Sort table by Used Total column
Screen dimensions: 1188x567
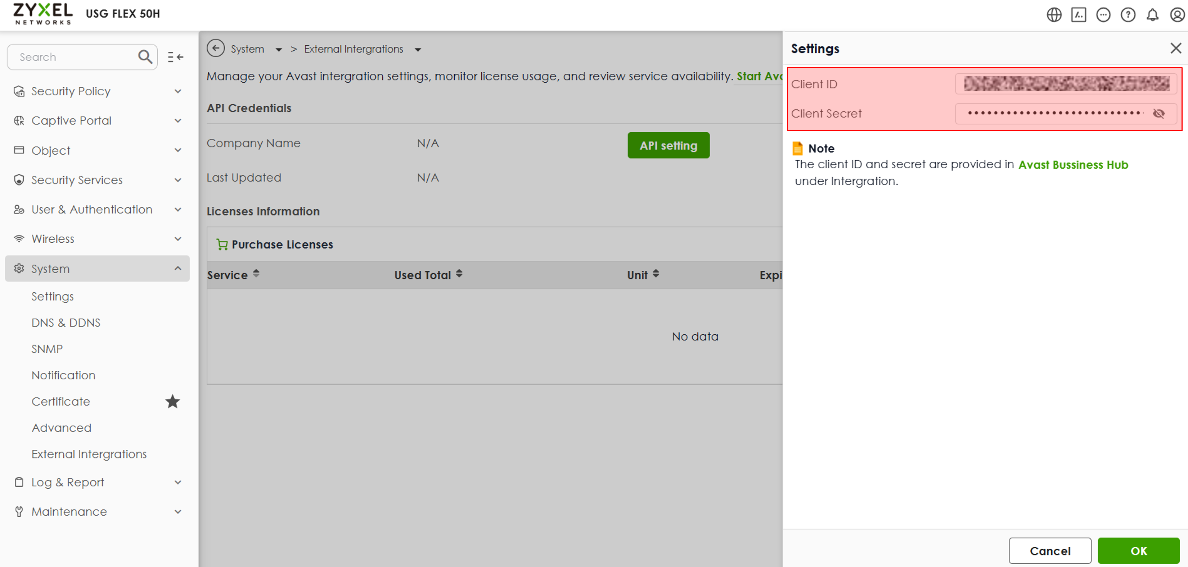459,274
